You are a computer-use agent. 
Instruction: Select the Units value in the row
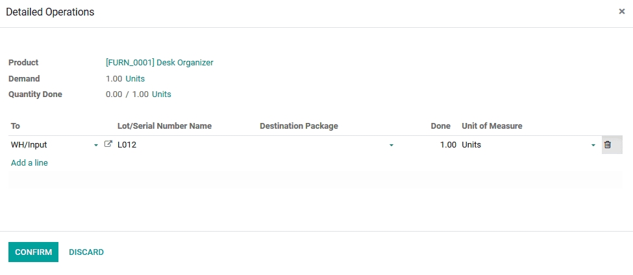point(519,145)
